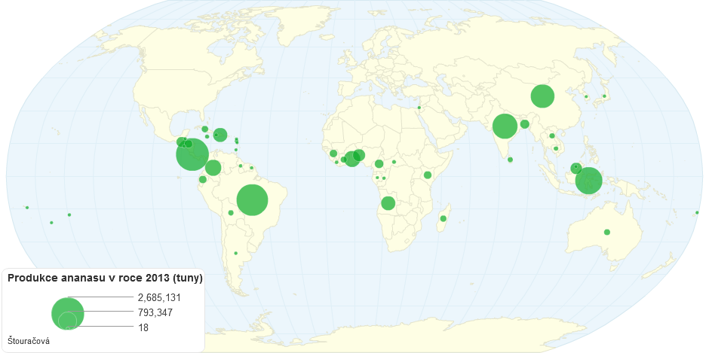This screenshot has height=353, width=709.
Task: Click the largest bubble in Southeast Asia
Action: [588, 181]
